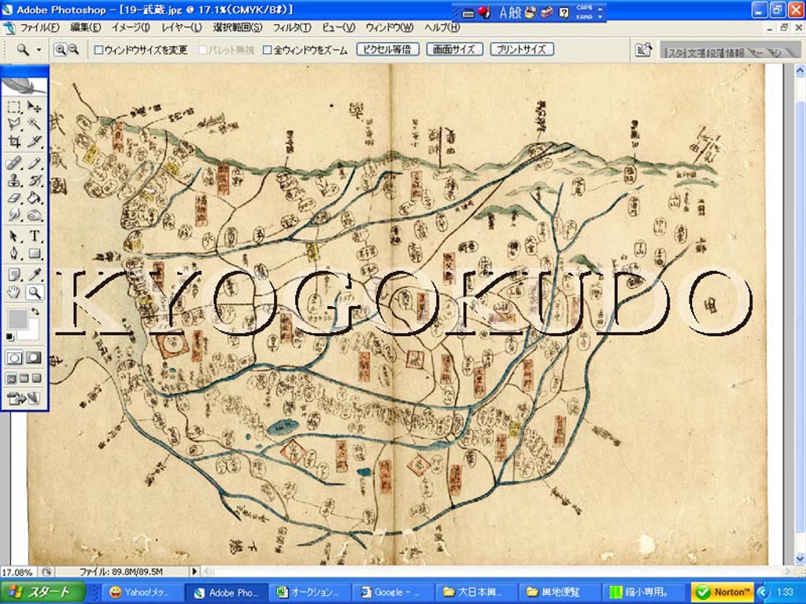Check the 全ウィンドウをズーム checkbox
Viewport: 806px width, 604px height.
268,50
